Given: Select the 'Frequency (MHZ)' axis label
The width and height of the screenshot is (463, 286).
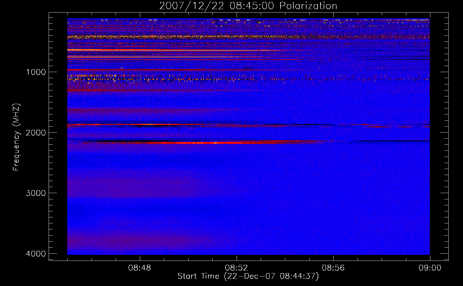Looking at the screenshot, I should (16, 137).
